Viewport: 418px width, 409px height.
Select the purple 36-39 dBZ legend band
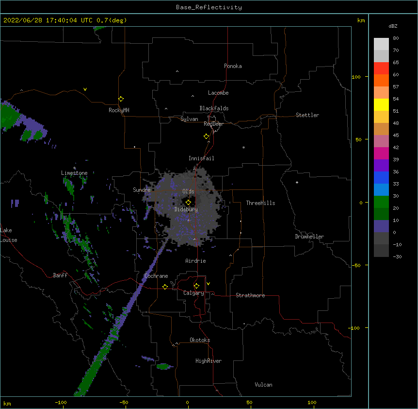coord(381,166)
